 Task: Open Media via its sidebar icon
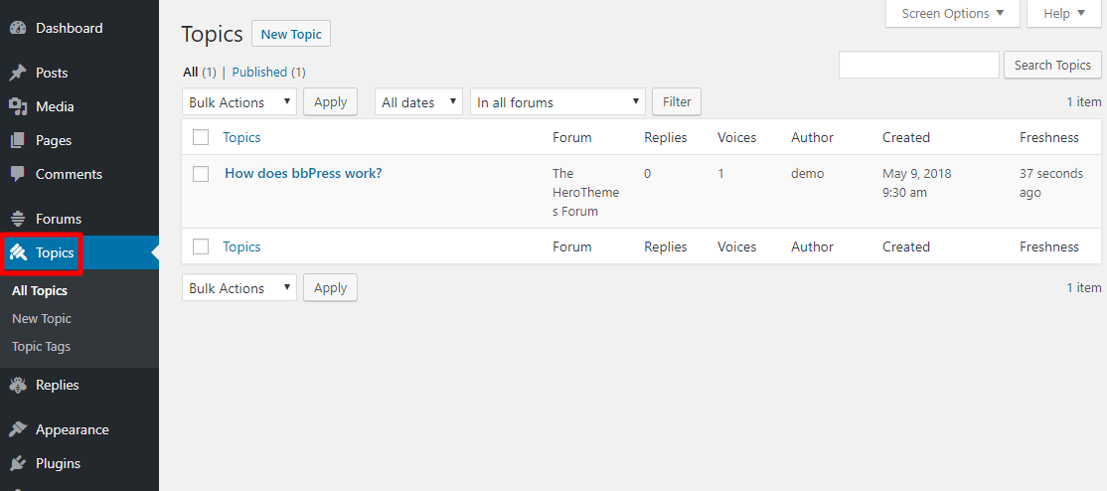(17, 106)
